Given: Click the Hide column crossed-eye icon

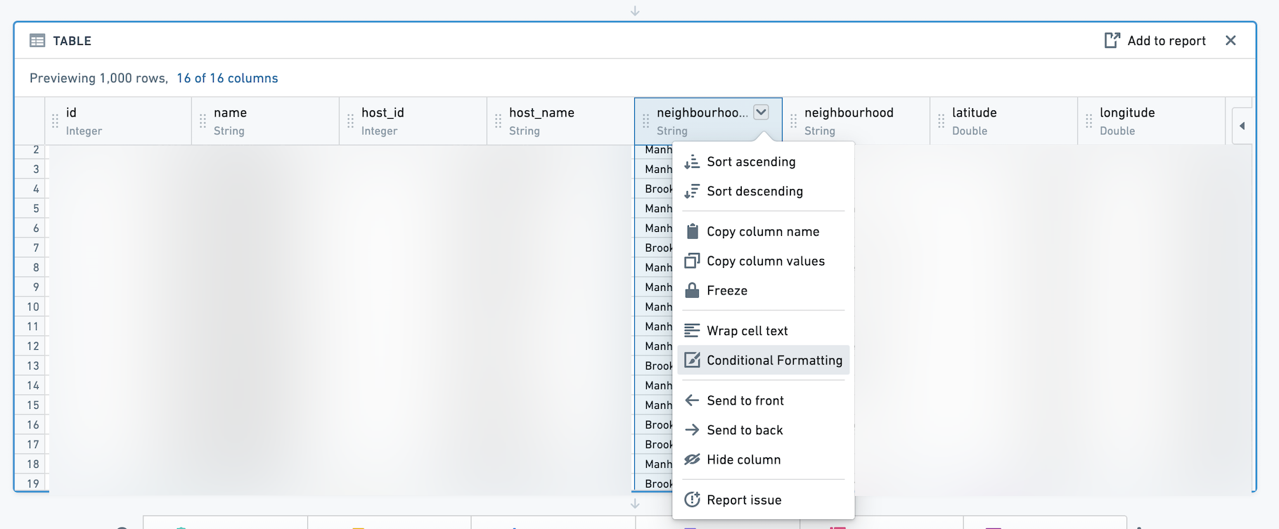Looking at the screenshot, I should tap(692, 459).
